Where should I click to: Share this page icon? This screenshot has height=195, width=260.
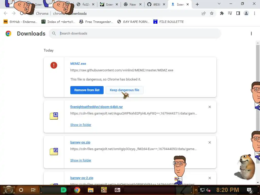point(204,13)
